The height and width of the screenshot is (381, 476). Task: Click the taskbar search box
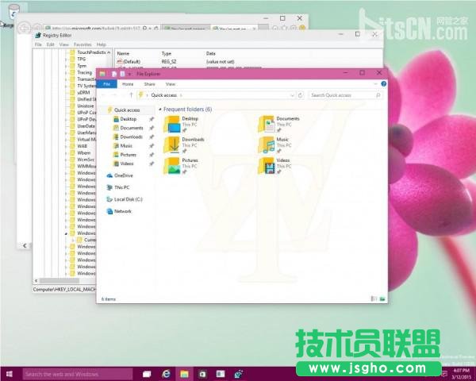pyautogui.click(x=78, y=374)
